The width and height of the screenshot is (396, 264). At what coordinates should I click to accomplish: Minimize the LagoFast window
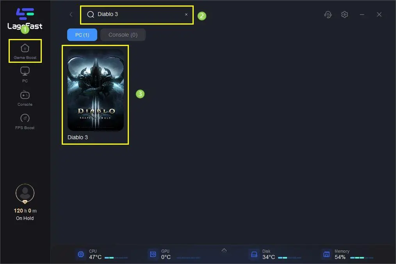click(x=362, y=15)
